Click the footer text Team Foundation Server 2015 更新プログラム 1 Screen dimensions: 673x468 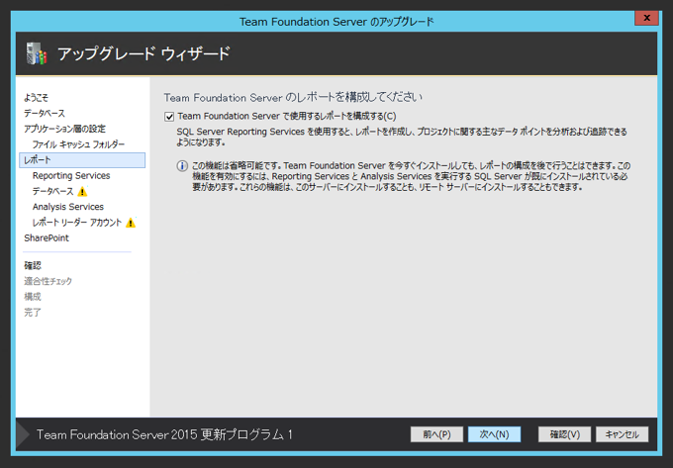pyautogui.click(x=164, y=434)
